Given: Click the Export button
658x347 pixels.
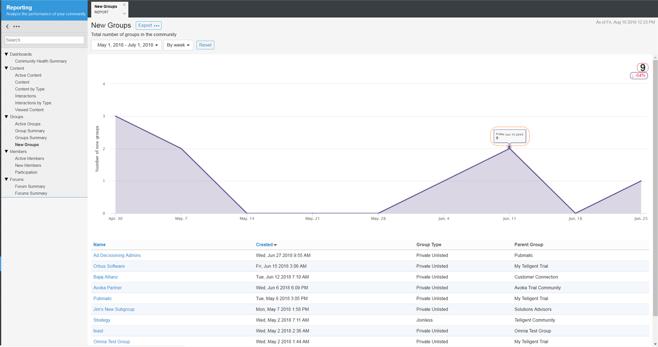Looking at the screenshot, I should pyautogui.click(x=148, y=25).
